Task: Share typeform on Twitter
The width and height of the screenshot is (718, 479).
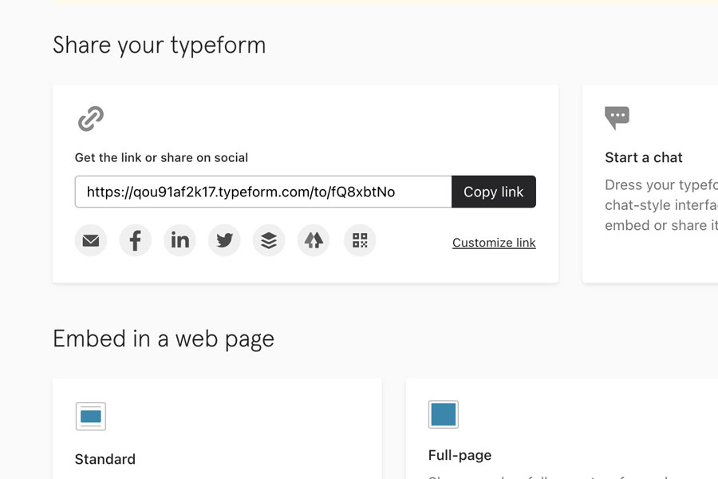Action: pyautogui.click(x=224, y=240)
